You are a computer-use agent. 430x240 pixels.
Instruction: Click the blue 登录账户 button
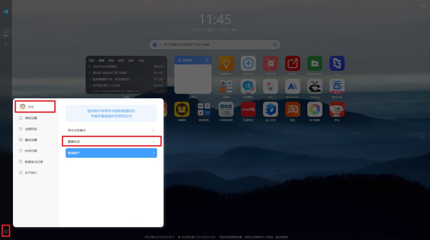click(111, 153)
